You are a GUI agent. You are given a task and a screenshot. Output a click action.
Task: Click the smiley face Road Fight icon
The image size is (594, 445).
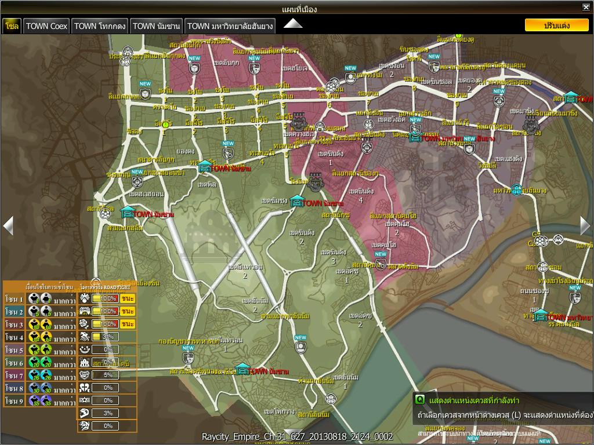pyautogui.click(x=85, y=349)
